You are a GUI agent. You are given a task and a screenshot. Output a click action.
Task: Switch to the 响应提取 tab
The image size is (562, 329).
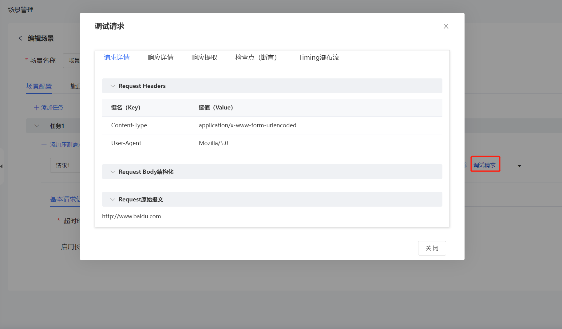[x=204, y=57]
